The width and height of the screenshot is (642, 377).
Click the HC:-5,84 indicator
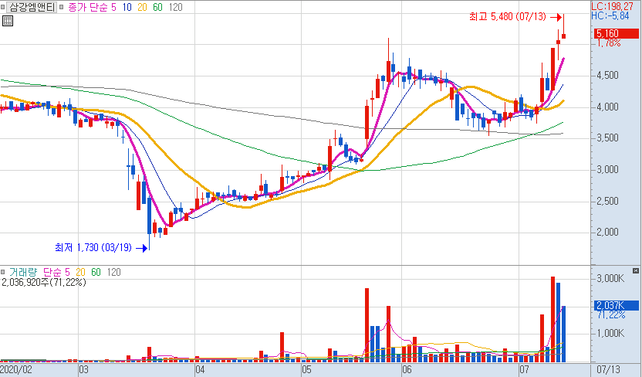[x=610, y=16]
